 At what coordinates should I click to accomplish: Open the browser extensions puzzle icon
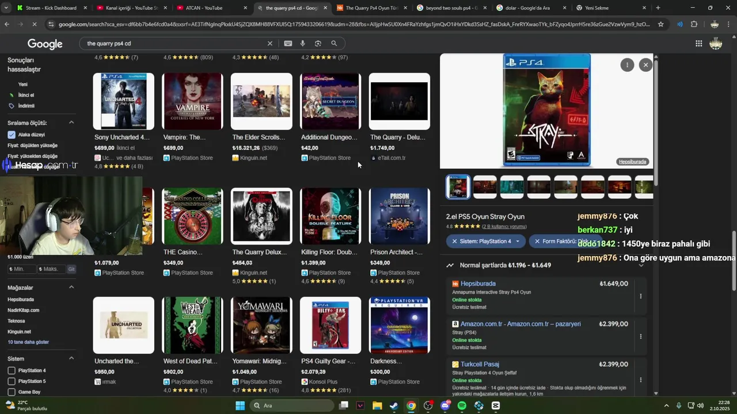coord(694,24)
